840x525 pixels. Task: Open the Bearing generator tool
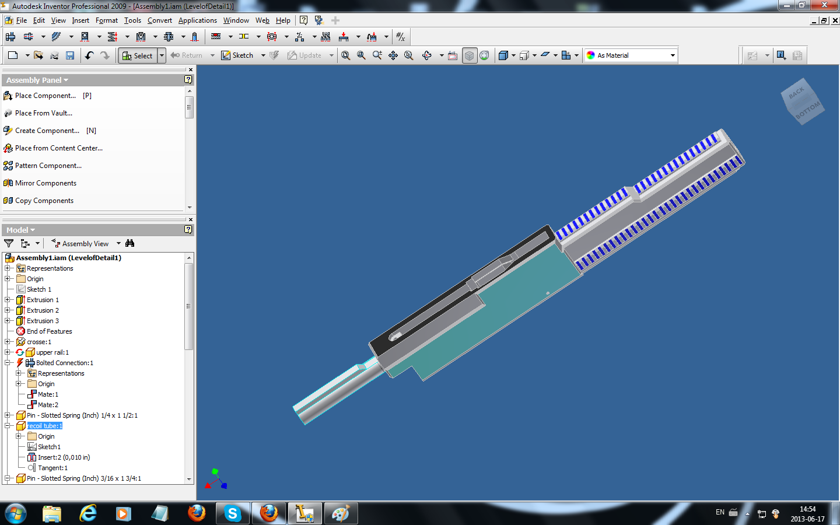[85, 37]
